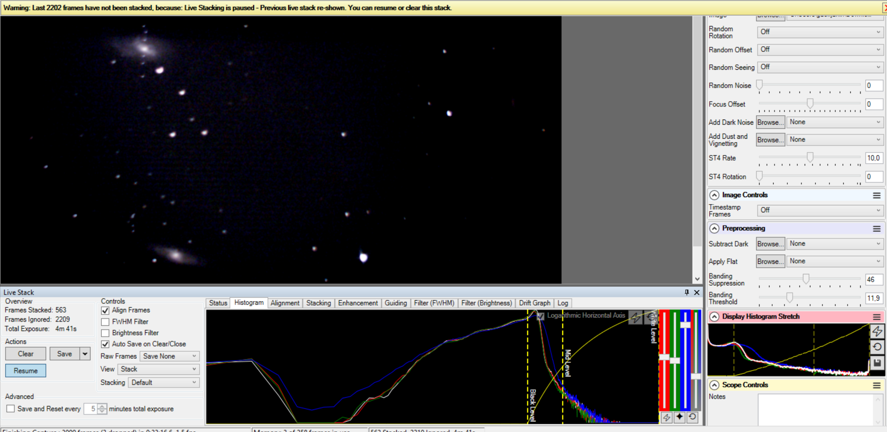887x432 pixels.
Task: Reset the Display Histogram Stretch
Action: [877, 347]
